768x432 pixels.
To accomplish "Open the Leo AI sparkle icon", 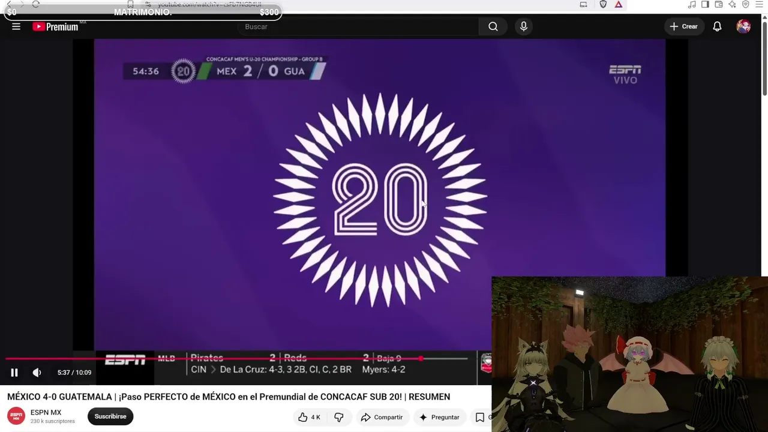I will pyautogui.click(x=732, y=4).
